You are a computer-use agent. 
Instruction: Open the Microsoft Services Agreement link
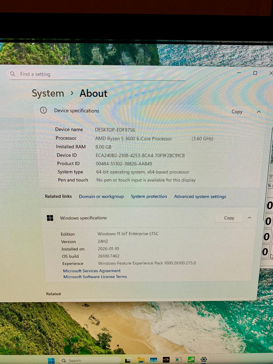[92, 271]
